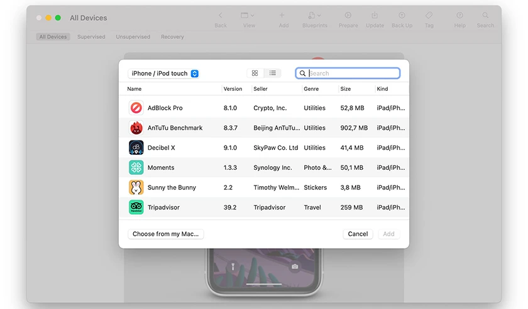Cancel the app selection dialog

coord(358,234)
